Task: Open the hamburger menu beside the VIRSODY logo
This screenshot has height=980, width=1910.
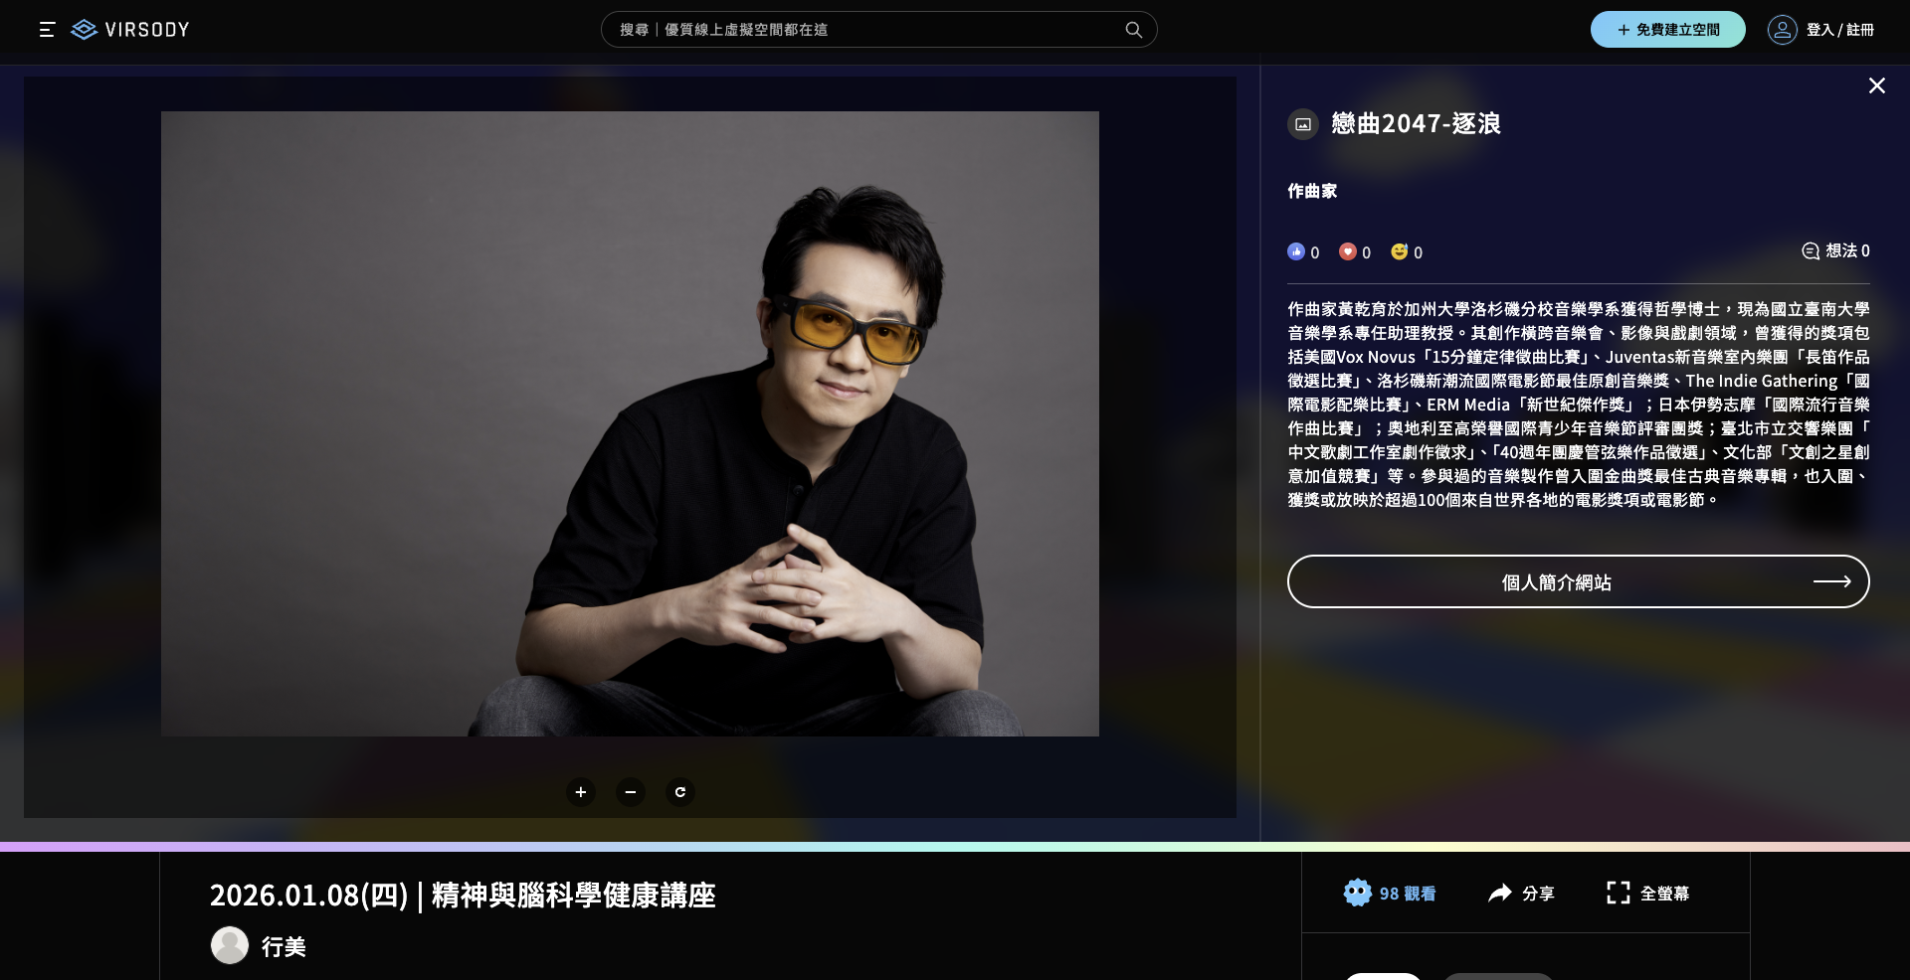Action: click(47, 30)
